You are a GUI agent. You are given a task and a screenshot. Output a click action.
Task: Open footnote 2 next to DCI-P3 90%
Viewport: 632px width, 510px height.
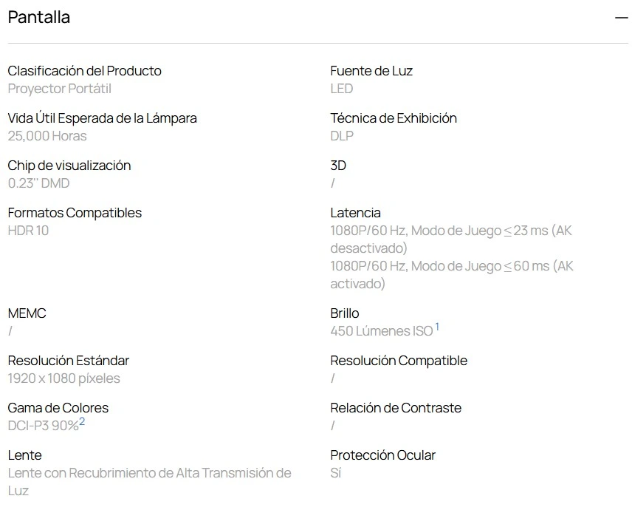tap(82, 421)
